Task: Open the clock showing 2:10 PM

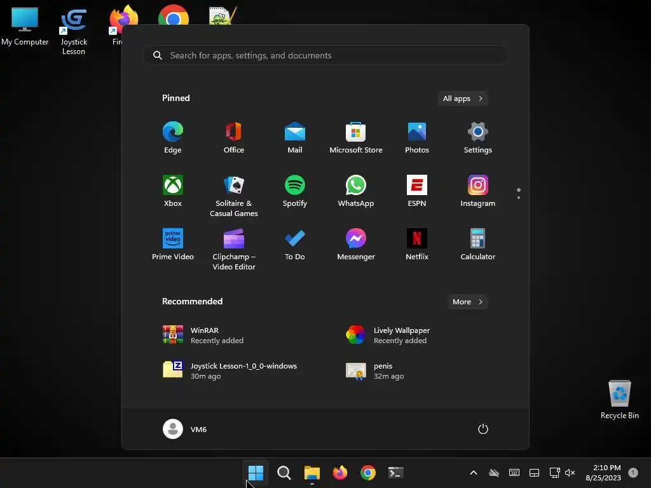Action: click(603, 473)
